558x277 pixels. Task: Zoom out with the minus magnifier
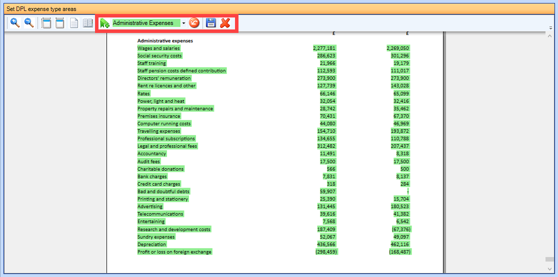pyautogui.click(x=29, y=23)
